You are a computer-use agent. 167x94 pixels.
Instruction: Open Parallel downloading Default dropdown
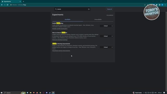(x=106, y=26)
